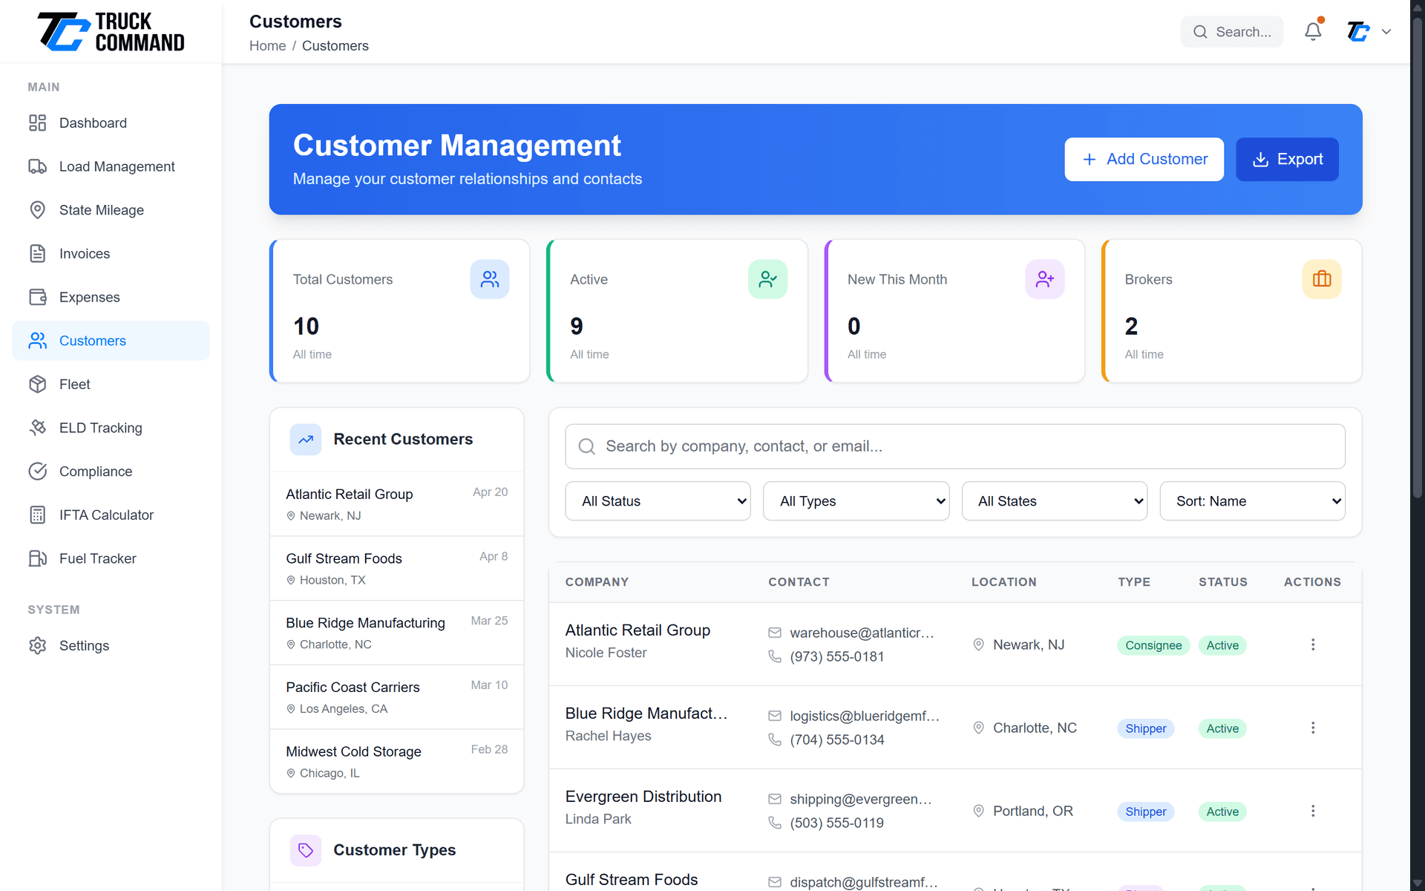Open actions menu for Blue Ridge Manufacturing
The image size is (1425, 891).
1313,728
